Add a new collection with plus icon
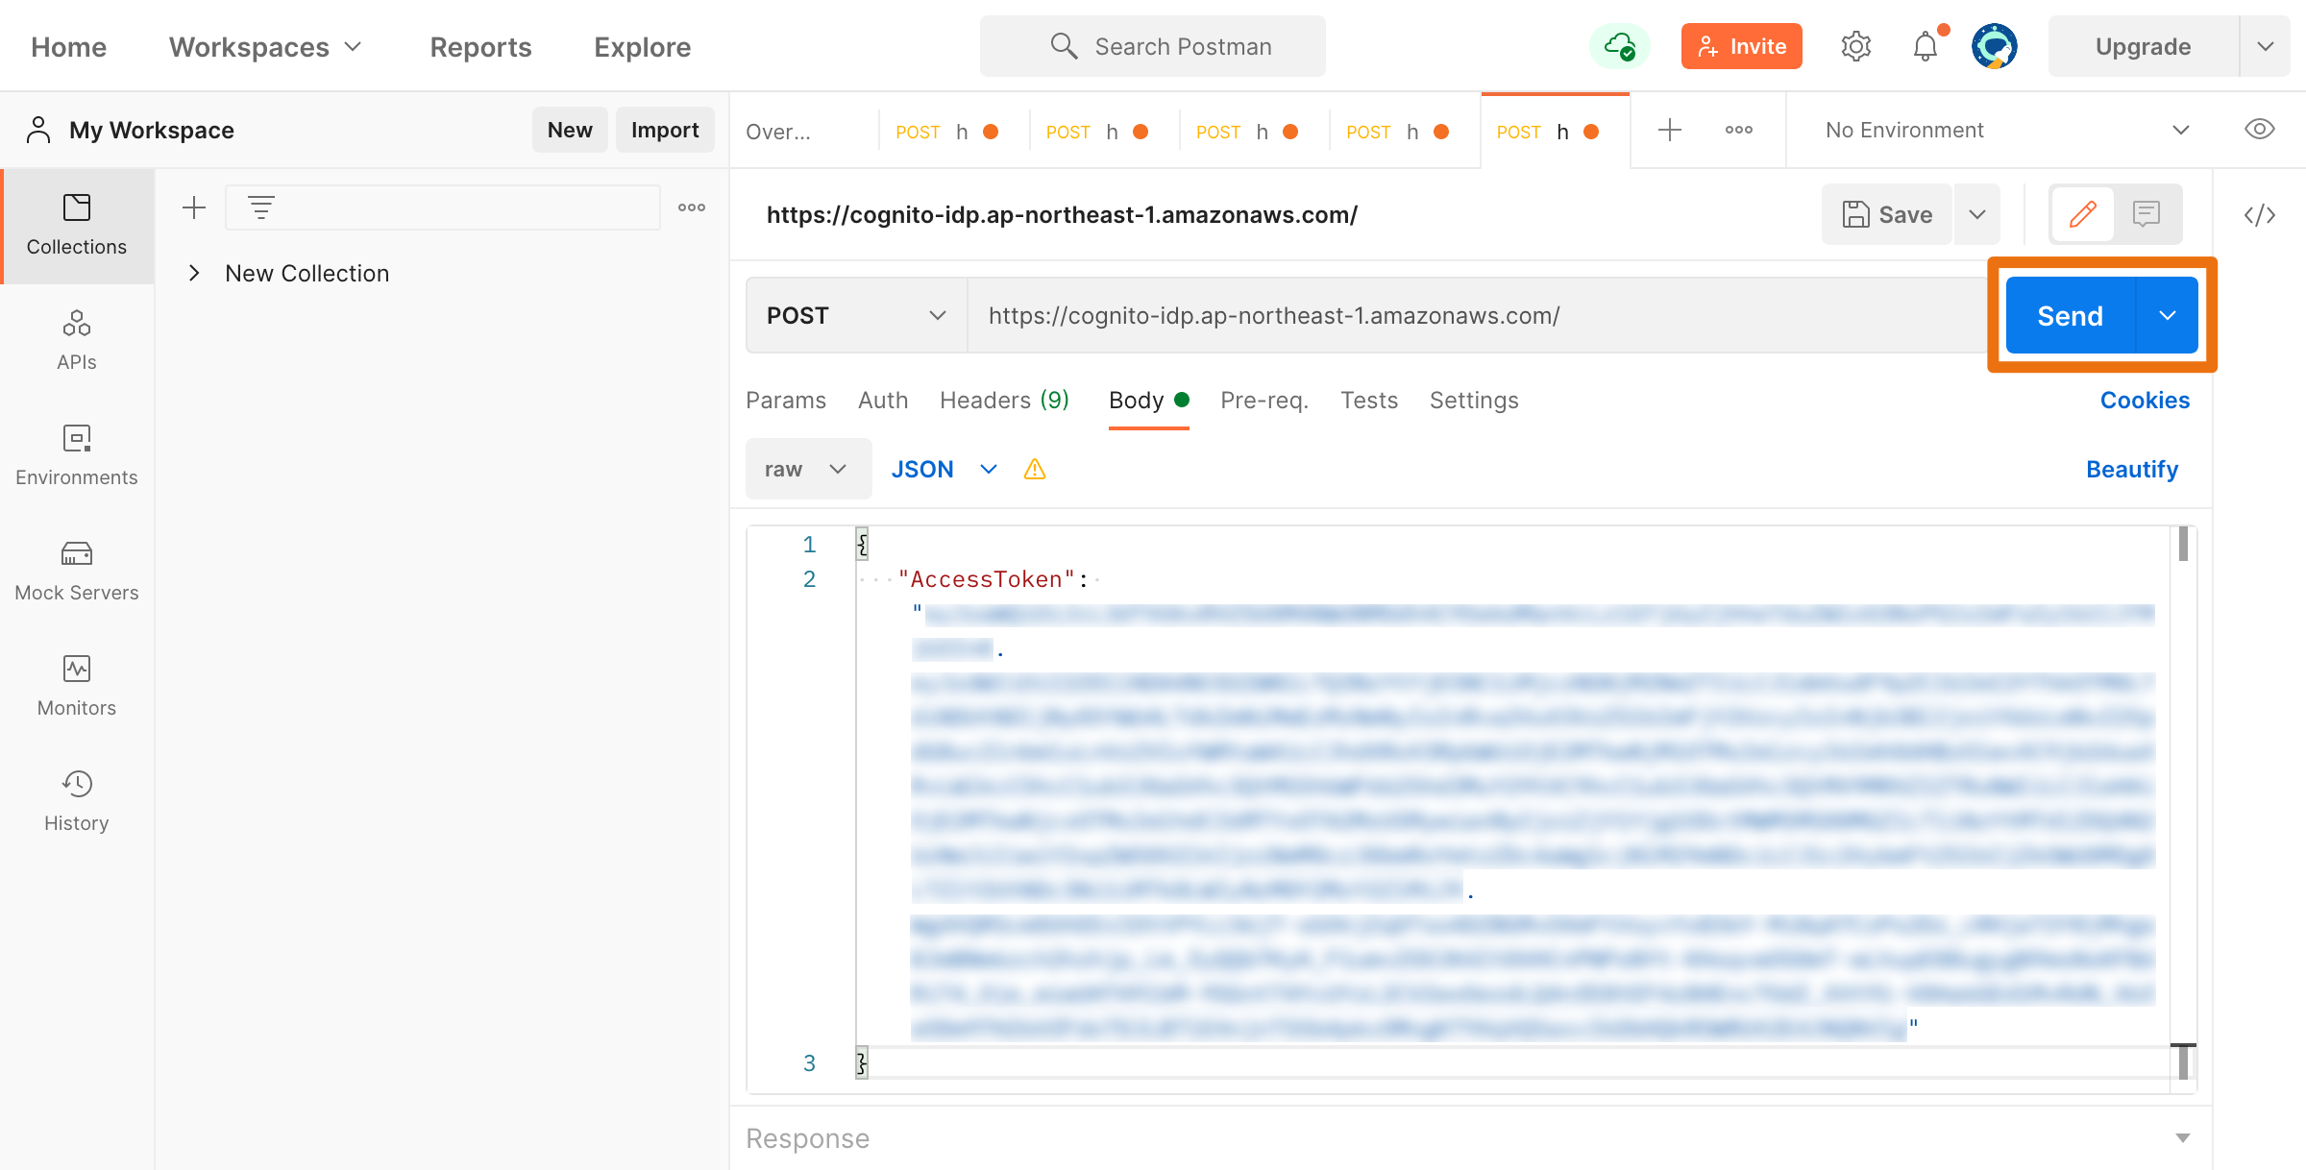 click(194, 207)
